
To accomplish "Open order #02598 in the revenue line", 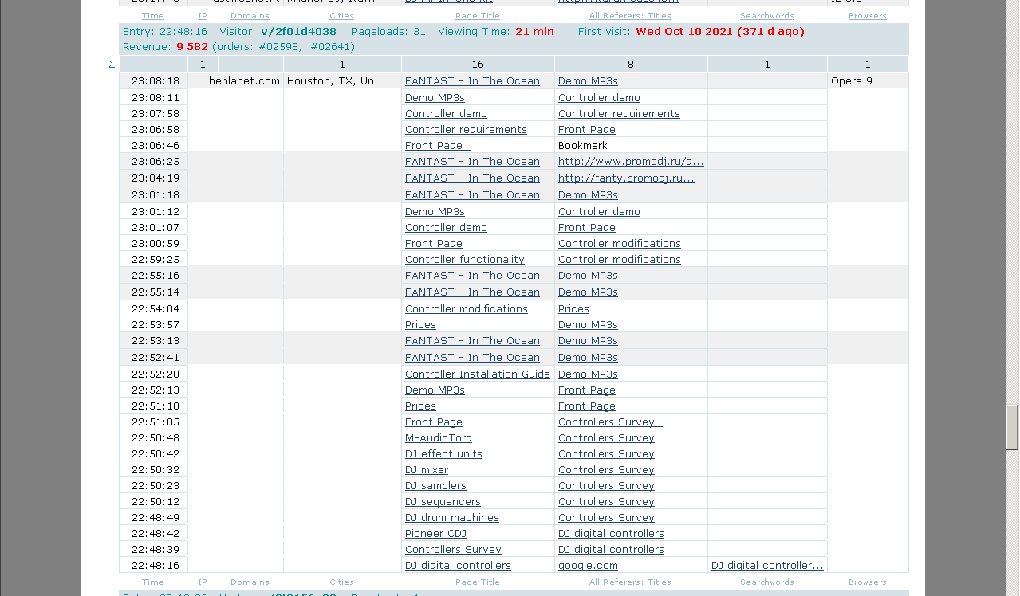I will [280, 47].
